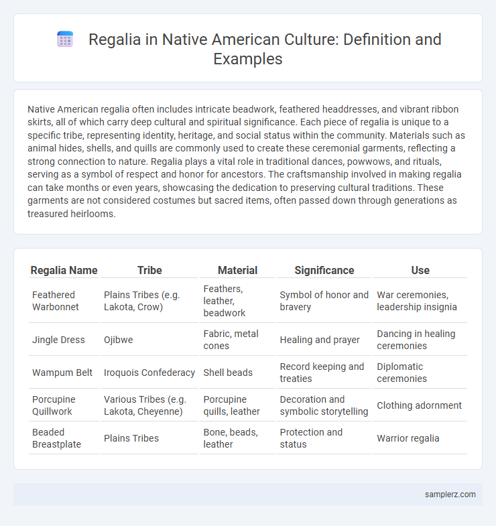
Task: Click the 'Jingle Dress' cell
Action: coord(64,340)
